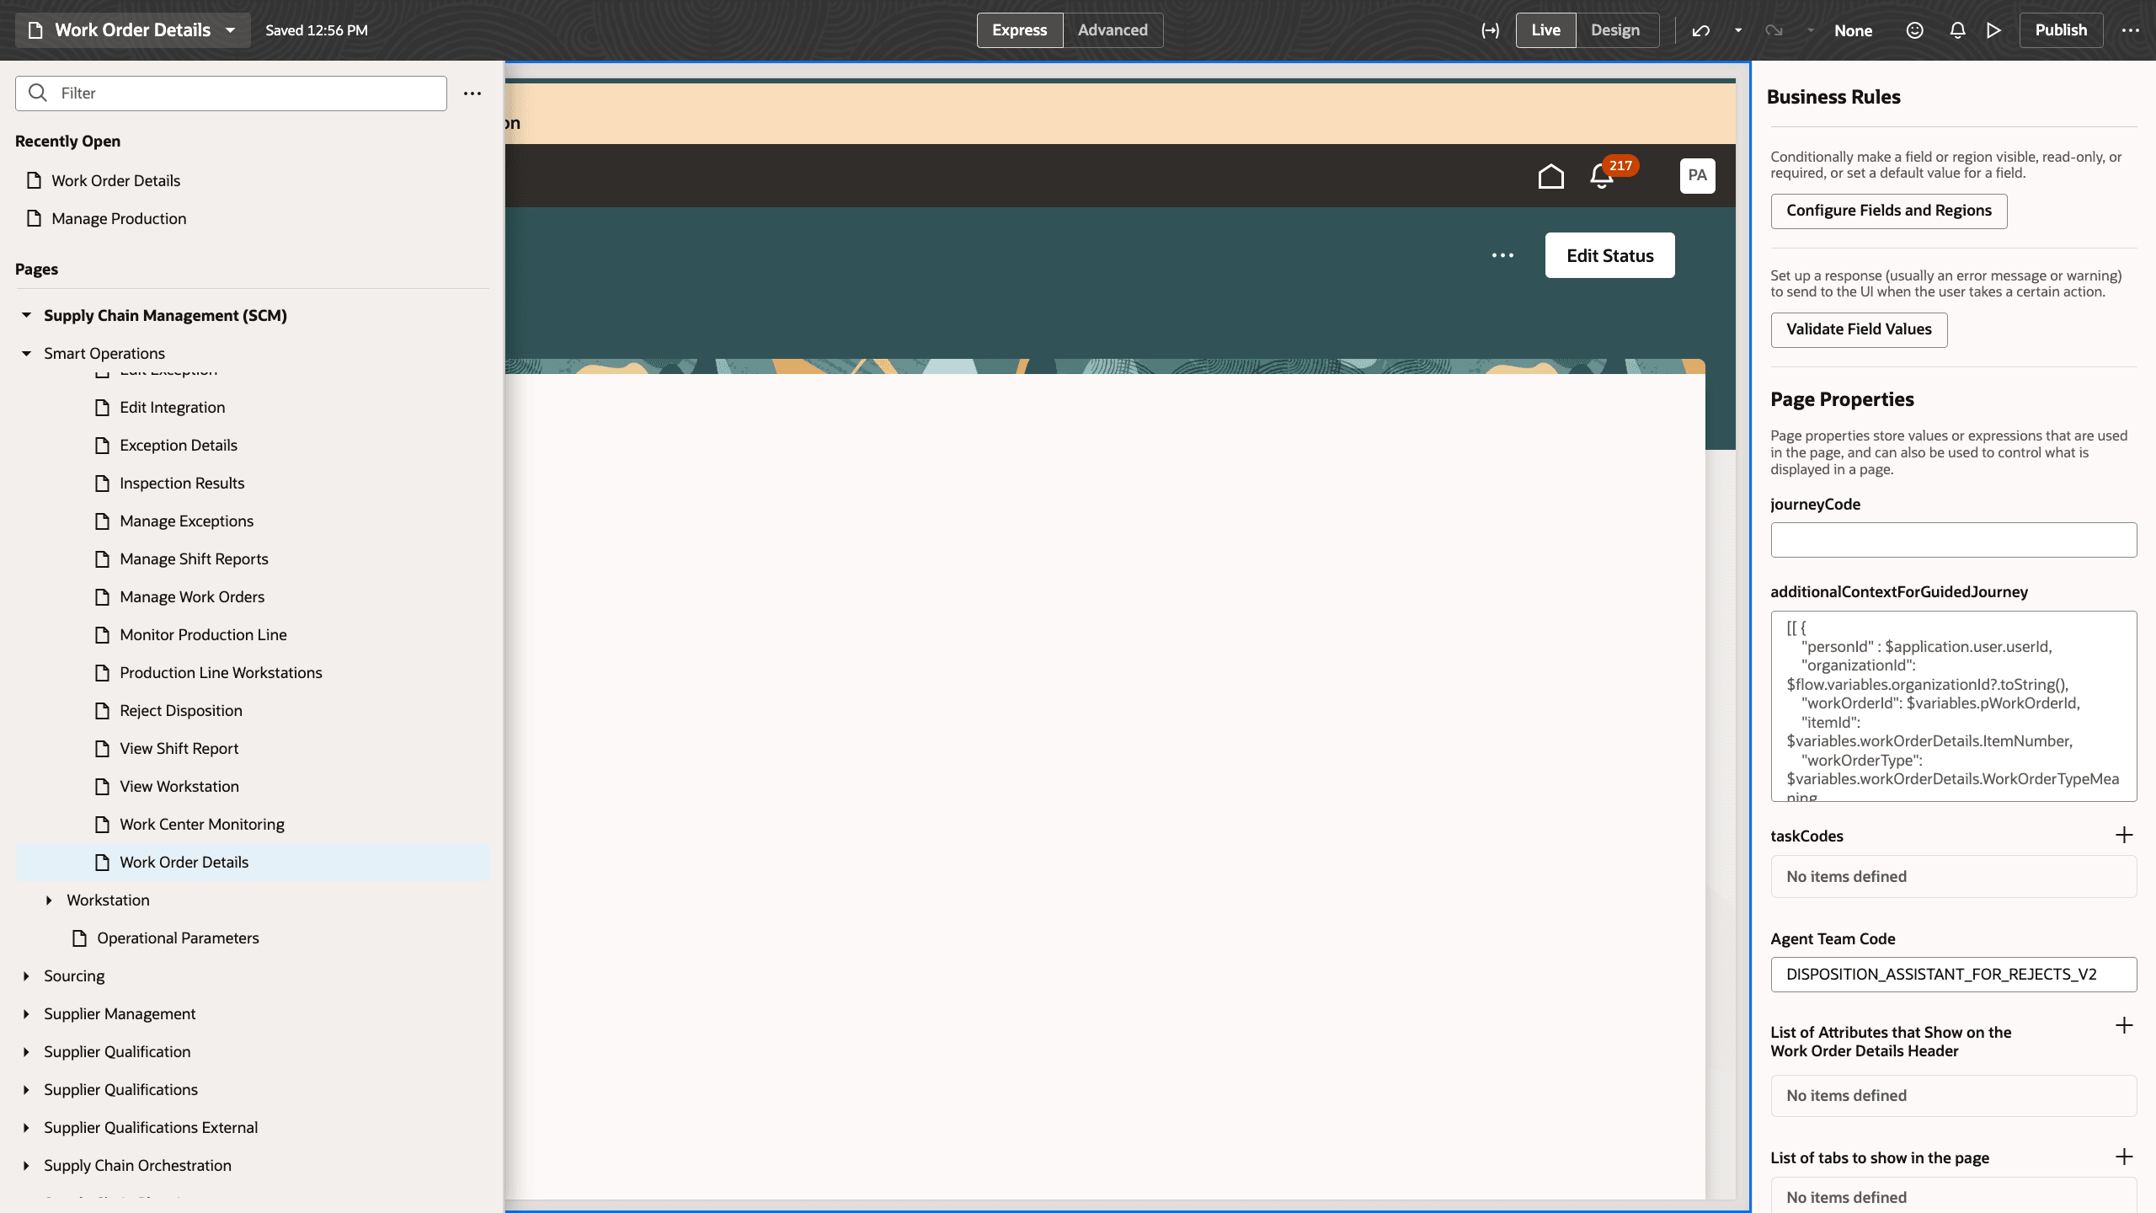Open notifications via the bell icon
Screen dimensions: 2156x1213
pyautogui.click(x=1957, y=30)
